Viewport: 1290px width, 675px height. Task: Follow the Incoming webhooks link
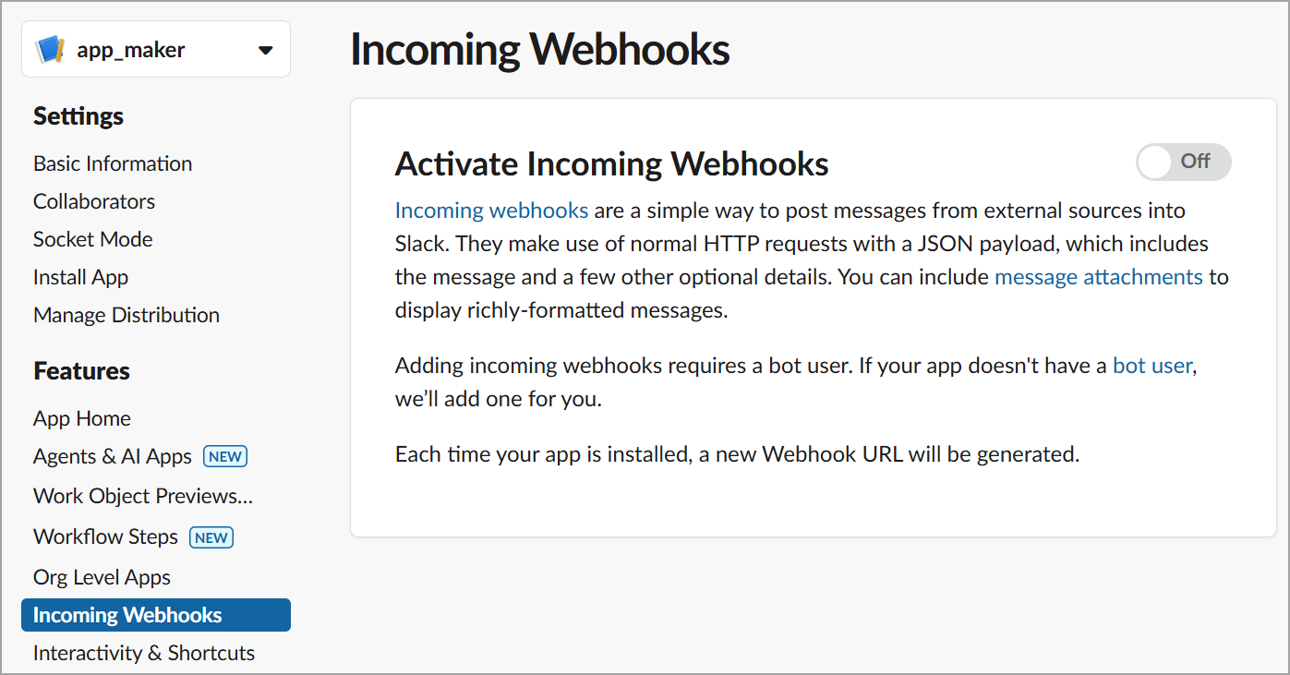click(491, 210)
